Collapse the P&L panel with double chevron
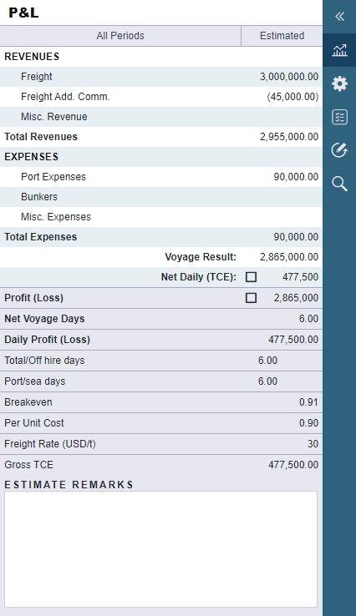Viewport: 356px width, 616px height. tap(339, 17)
